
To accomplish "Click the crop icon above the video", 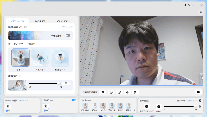I will coord(201,12).
